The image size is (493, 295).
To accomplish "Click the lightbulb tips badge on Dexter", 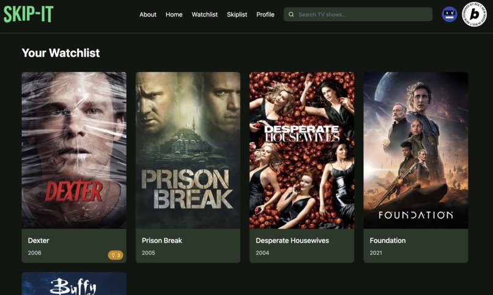I will [x=116, y=255].
